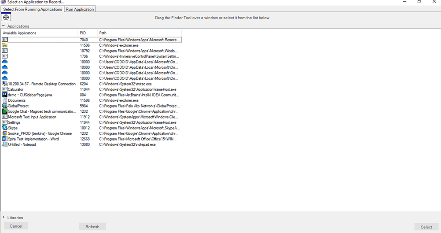
Task: Click the Remote Desktop Connection icon
Action: tap(5, 84)
